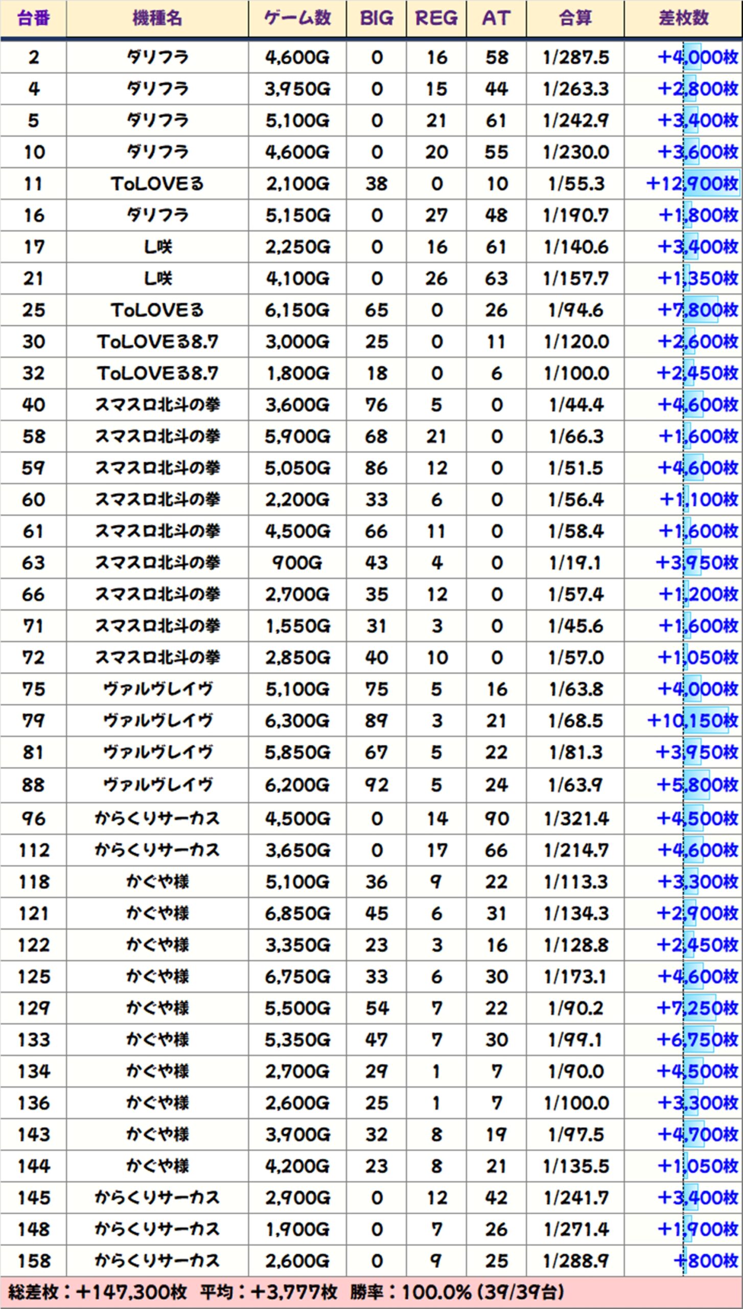The width and height of the screenshot is (743, 1309).
Task: Click the 6,300G game count cell
Action: coord(297,720)
